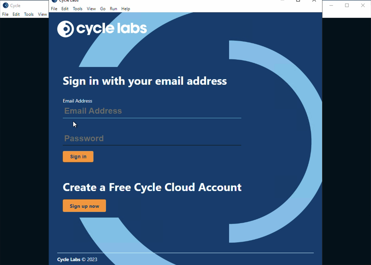This screenshot has width=371, height=265.
Task: Open the Edit menu of the background Cycle window
Action: 16,14
